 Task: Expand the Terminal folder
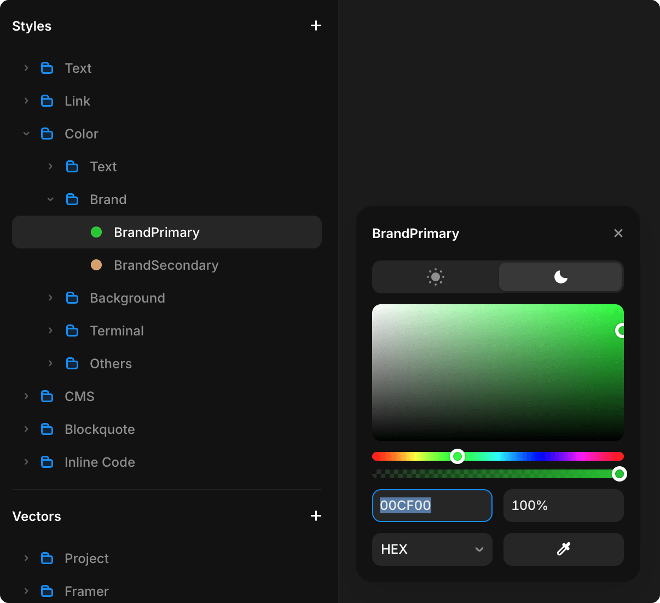pyautogui.click(x=50, y=331)
